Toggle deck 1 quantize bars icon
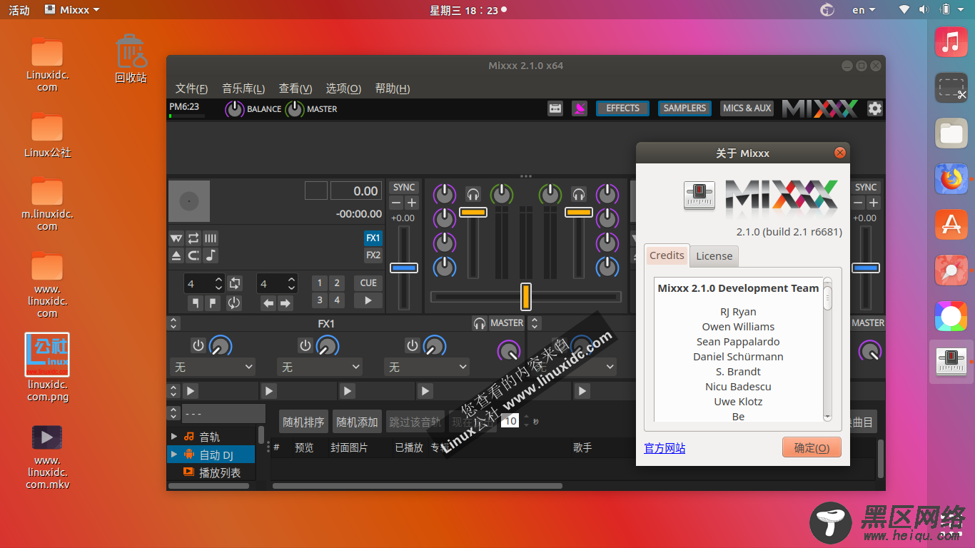The height and width of the screenshot is (548, 975). [211, 238]
